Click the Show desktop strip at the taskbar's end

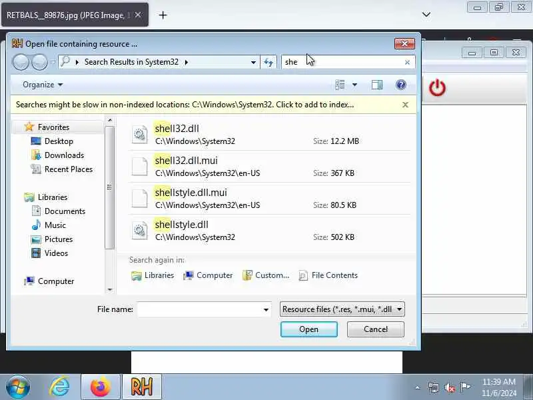click(x=528, y=387)
